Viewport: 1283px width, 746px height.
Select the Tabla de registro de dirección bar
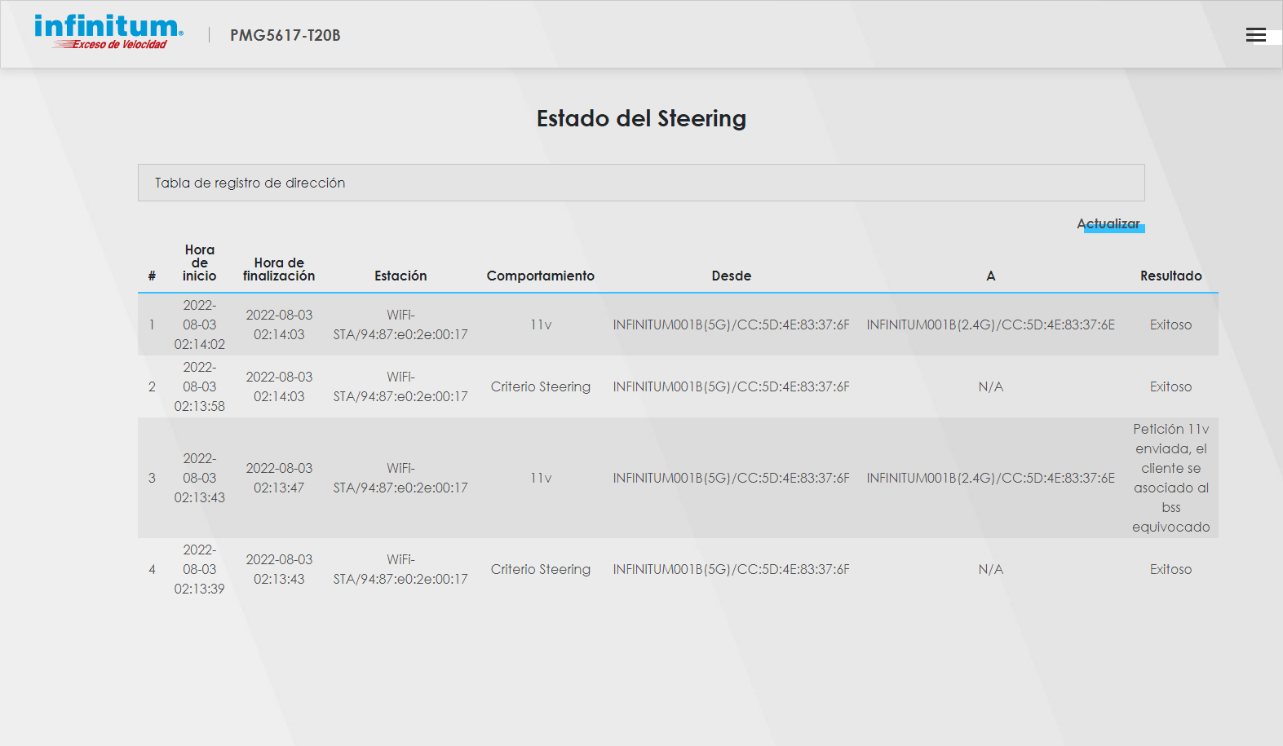click(640, 183)
